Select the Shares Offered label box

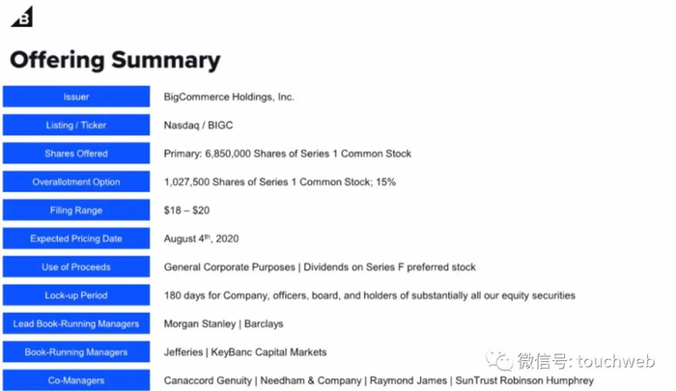coord(76,154)
